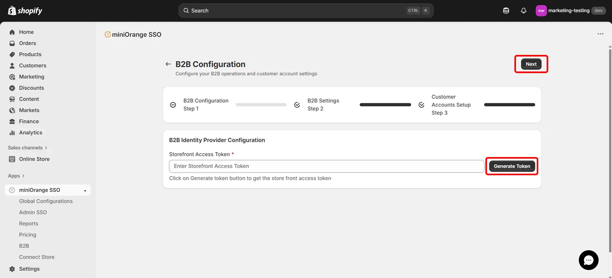The width and height of the screenshot is (612, 278).
Task: Click the Content image icon
Action: click(12, 99)
